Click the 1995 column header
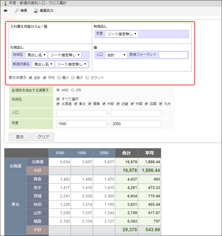This screenshot has height=236, width=222. click(x=82, y=153)
